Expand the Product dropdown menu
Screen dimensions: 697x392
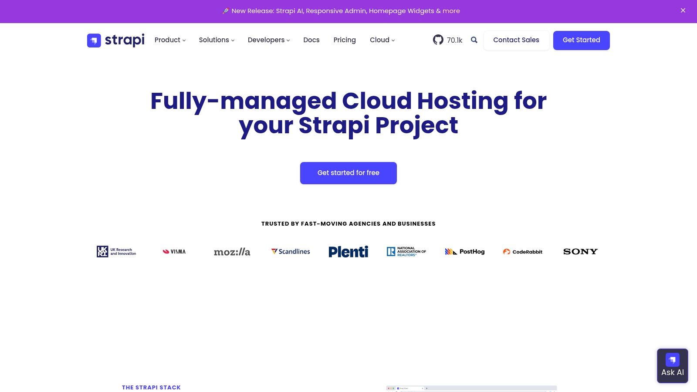tap(170, 40)
